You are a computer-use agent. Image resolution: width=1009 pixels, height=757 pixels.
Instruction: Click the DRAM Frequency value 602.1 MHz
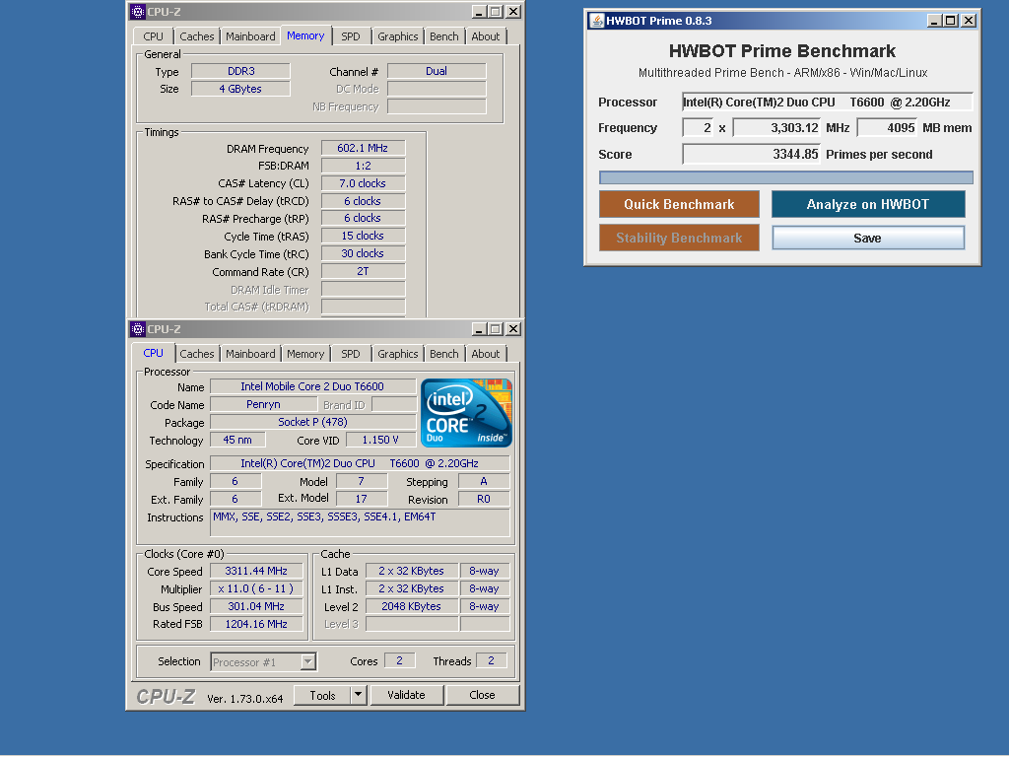(363, 148)
